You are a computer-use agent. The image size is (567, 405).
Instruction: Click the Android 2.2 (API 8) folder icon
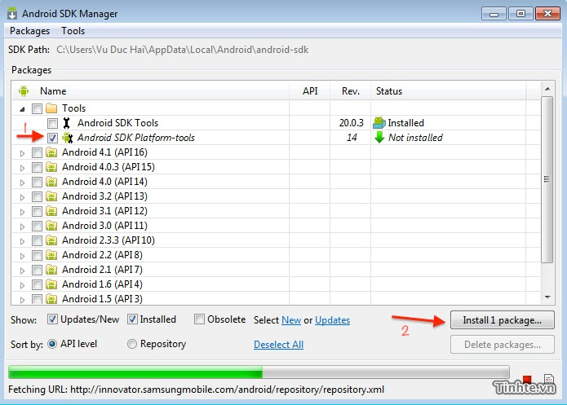51,255
